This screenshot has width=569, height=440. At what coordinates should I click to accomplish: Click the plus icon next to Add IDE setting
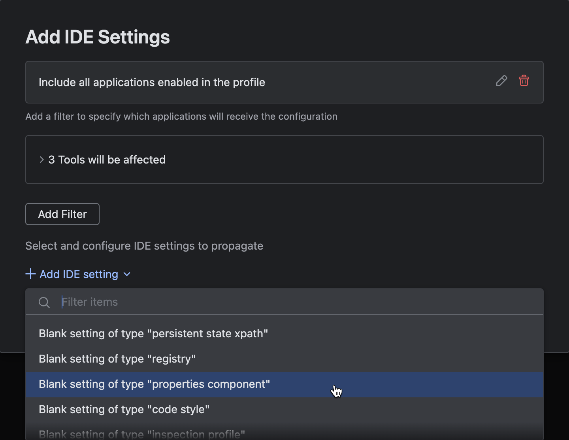pyautogui.click(x=30, y=274)
